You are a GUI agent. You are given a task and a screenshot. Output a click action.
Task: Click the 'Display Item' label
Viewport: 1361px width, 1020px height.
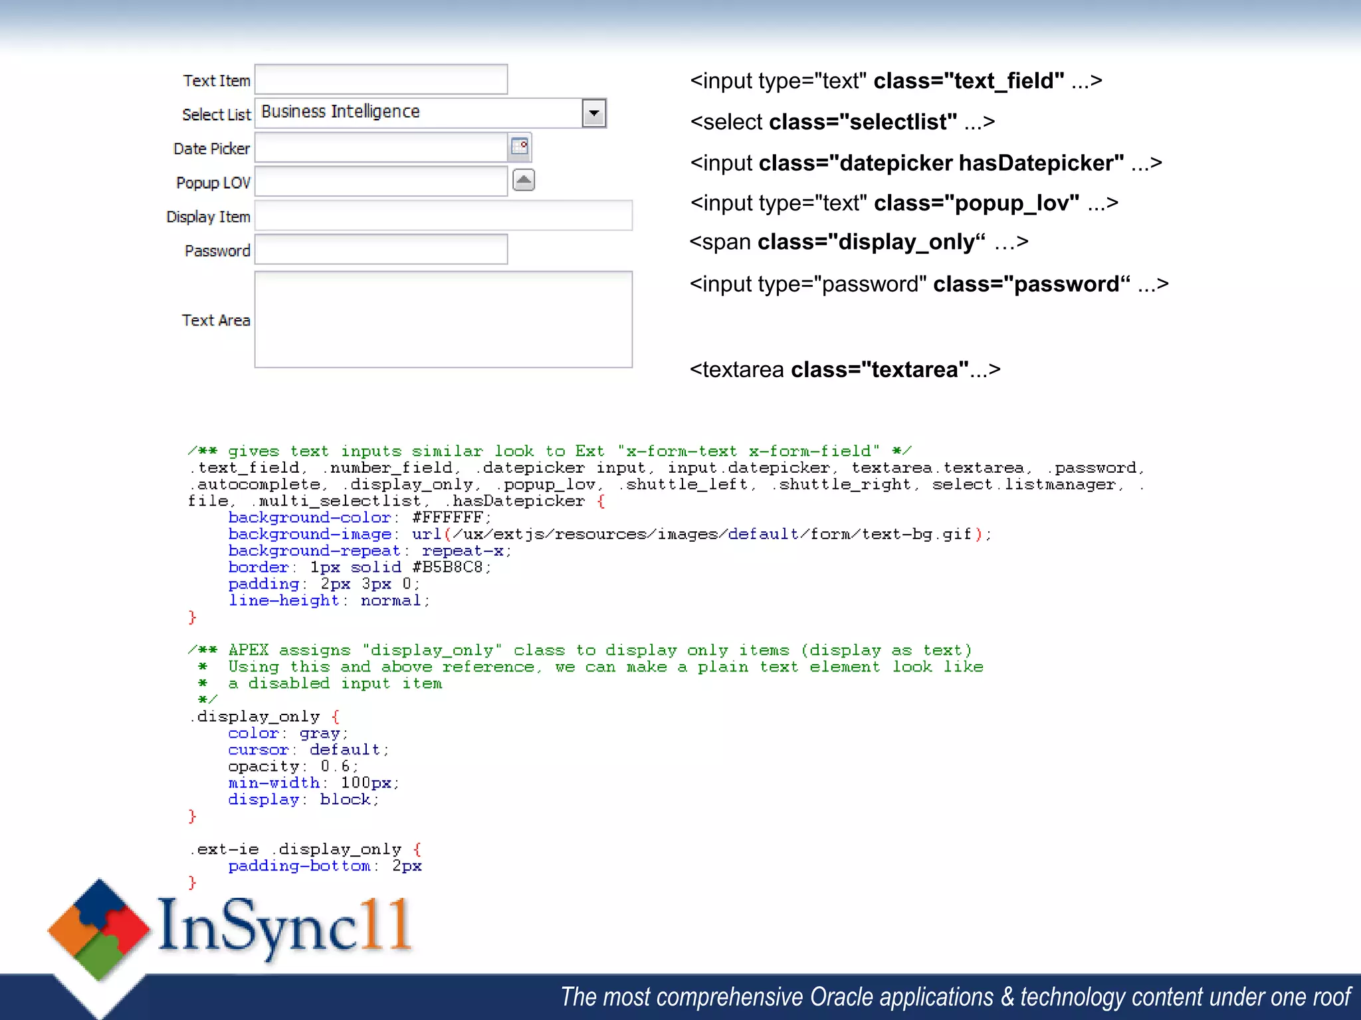[209, 217]
